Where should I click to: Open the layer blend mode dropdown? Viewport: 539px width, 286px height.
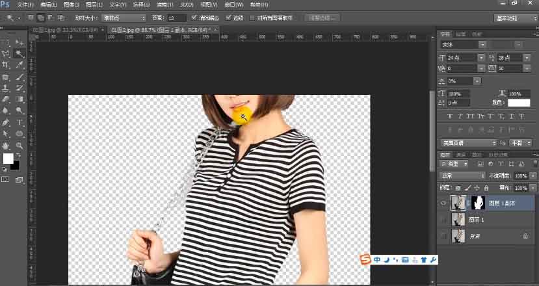tap(462, 175)
